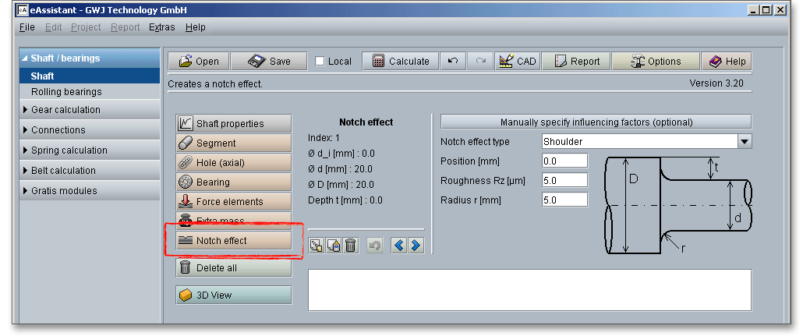Image resolution: width=803 pixels, height=336 pixels.
Task: Click the undo arrow in the top toolbar
Action: tap(452, 62)
